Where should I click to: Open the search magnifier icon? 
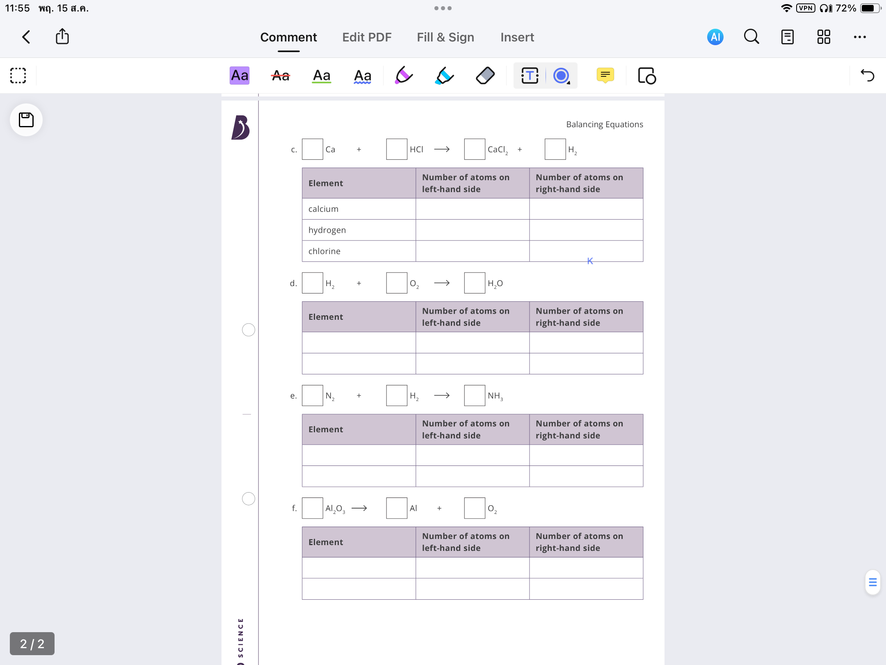[x=751, y=37]
